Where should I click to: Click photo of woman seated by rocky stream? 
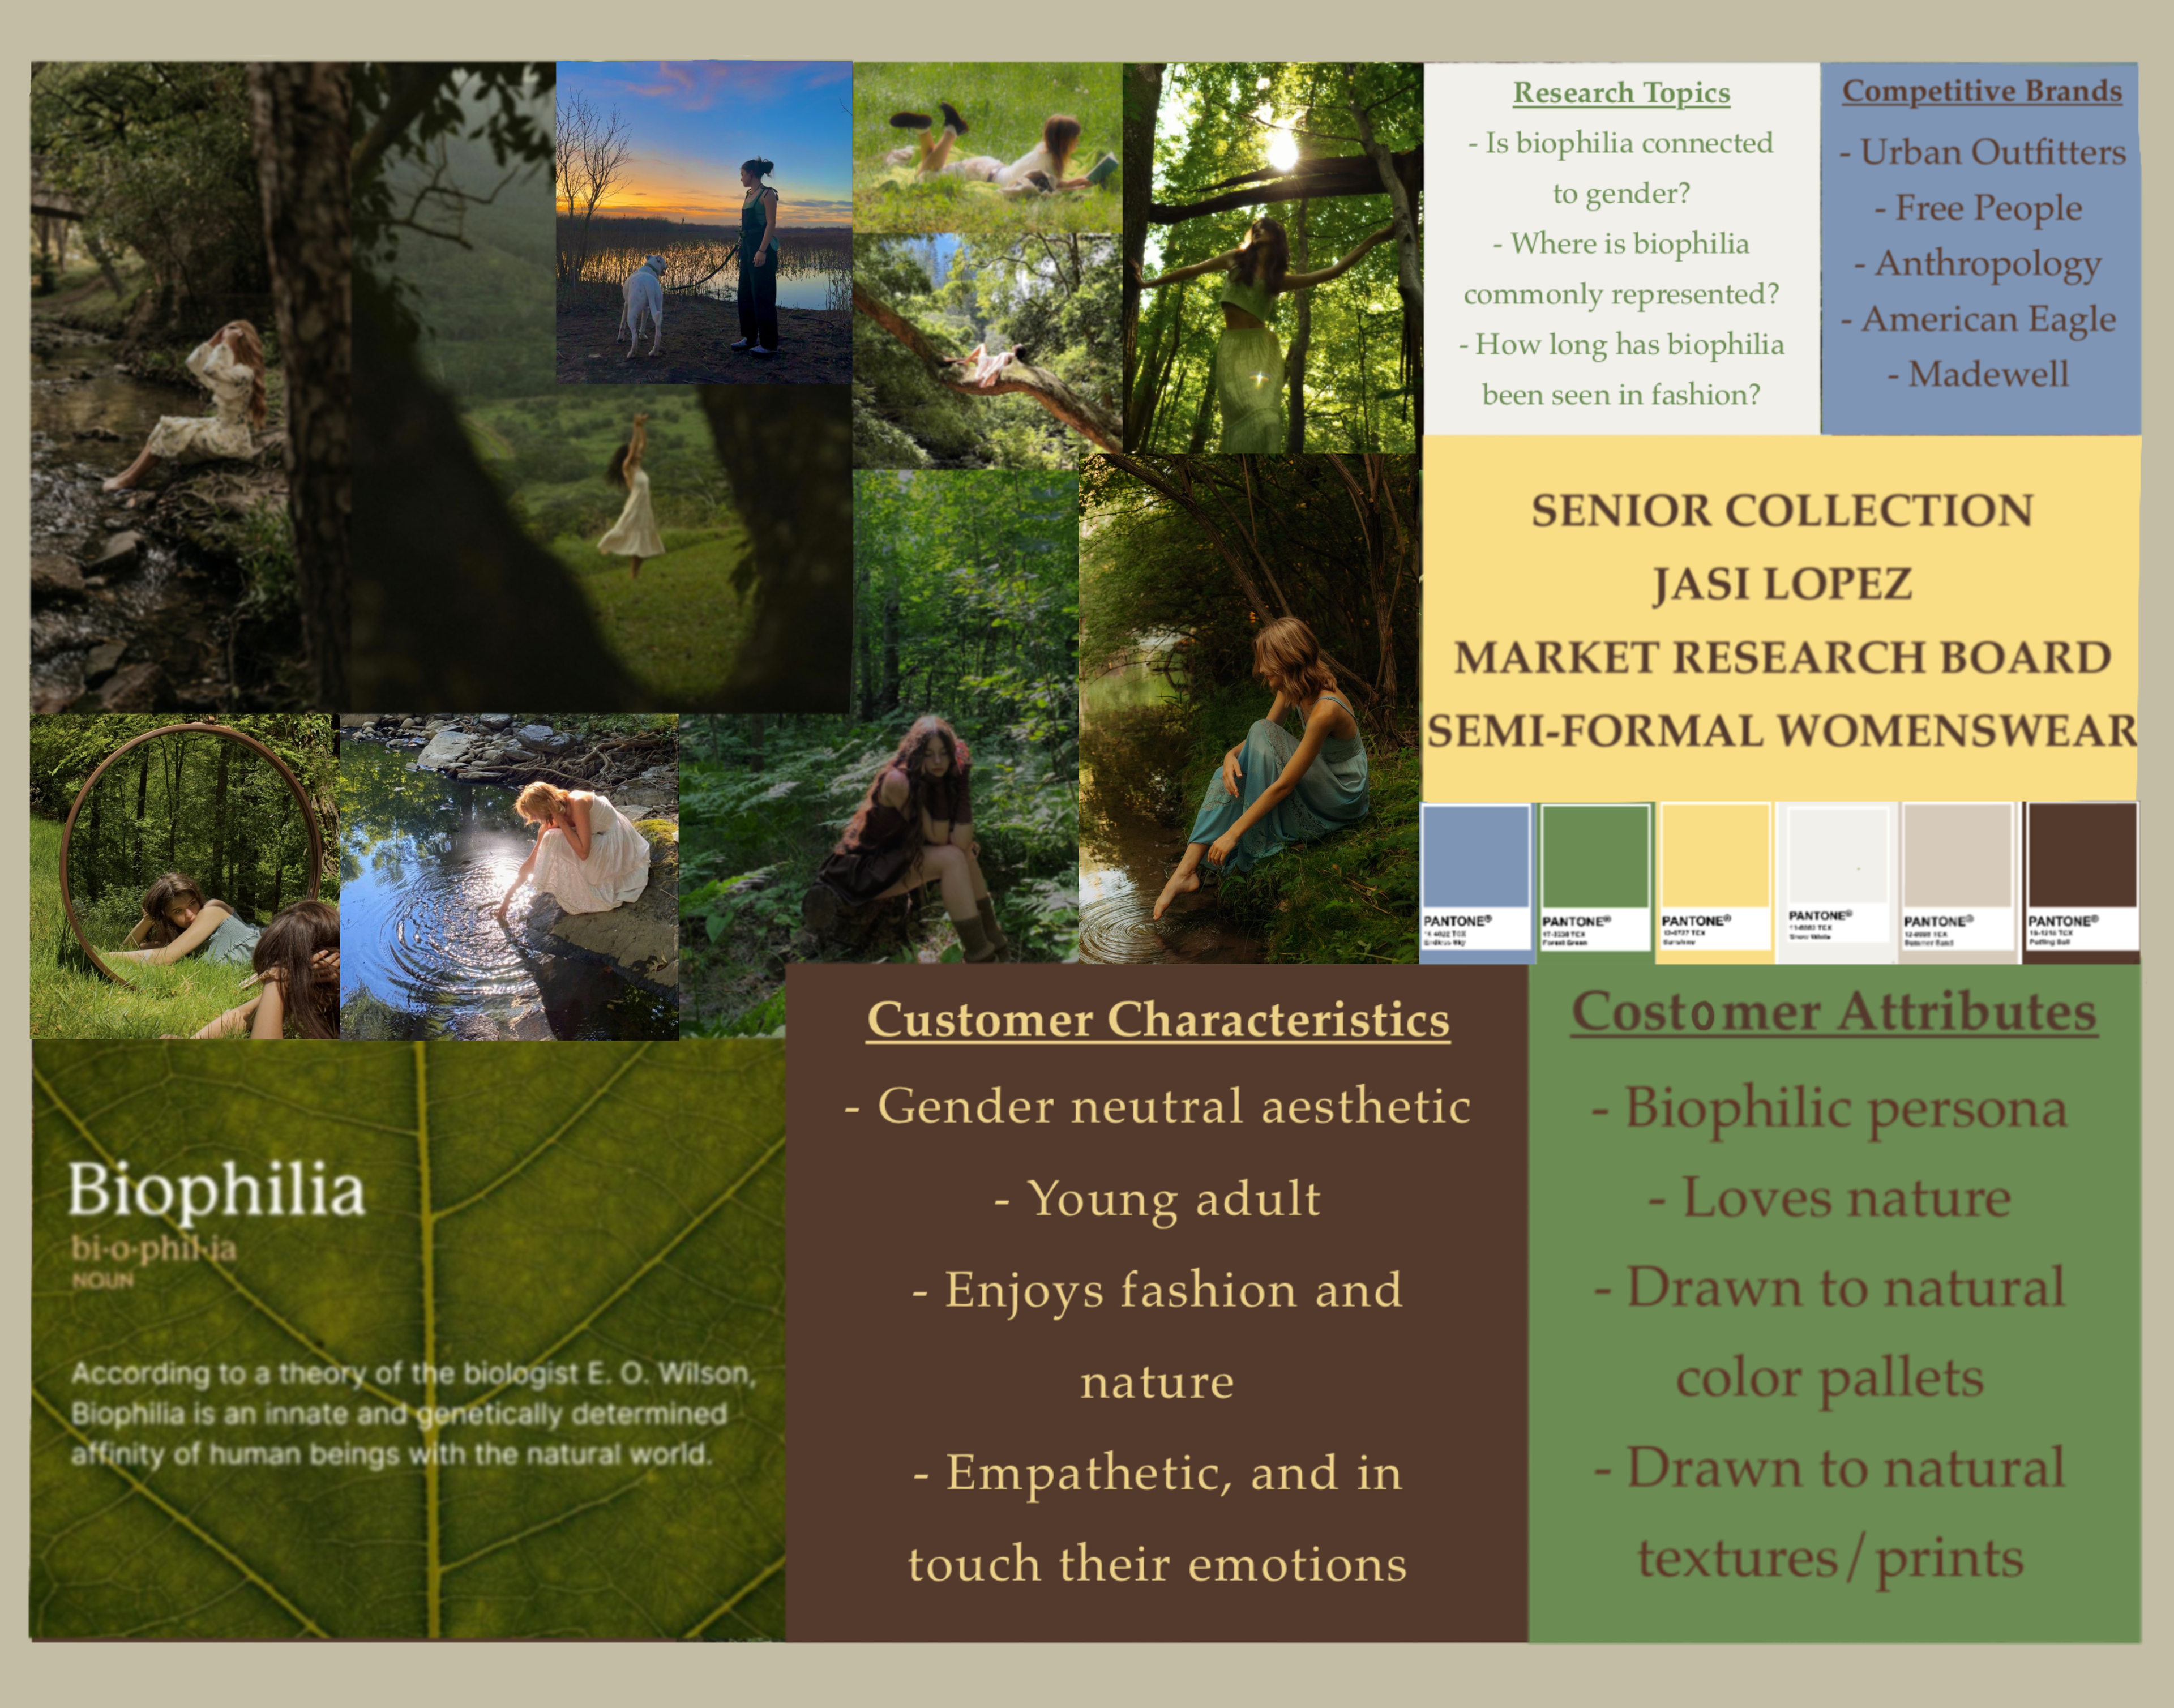(190, 387)
